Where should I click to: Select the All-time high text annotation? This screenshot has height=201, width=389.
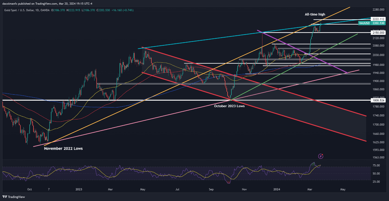[315, 14]
